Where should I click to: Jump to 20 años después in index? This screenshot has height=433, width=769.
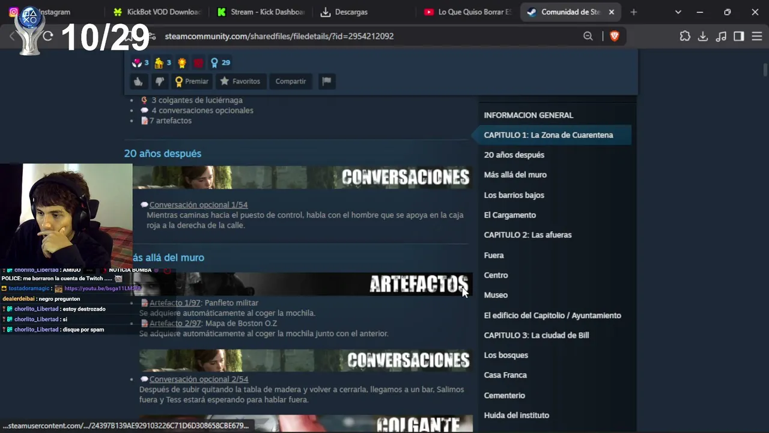pyautogui.click(x=514, y=155)
